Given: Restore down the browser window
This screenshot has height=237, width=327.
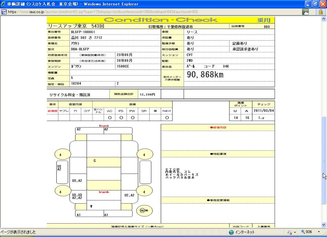Looking at the screenshot, I should pyautogui.click(x=315, y=4).
